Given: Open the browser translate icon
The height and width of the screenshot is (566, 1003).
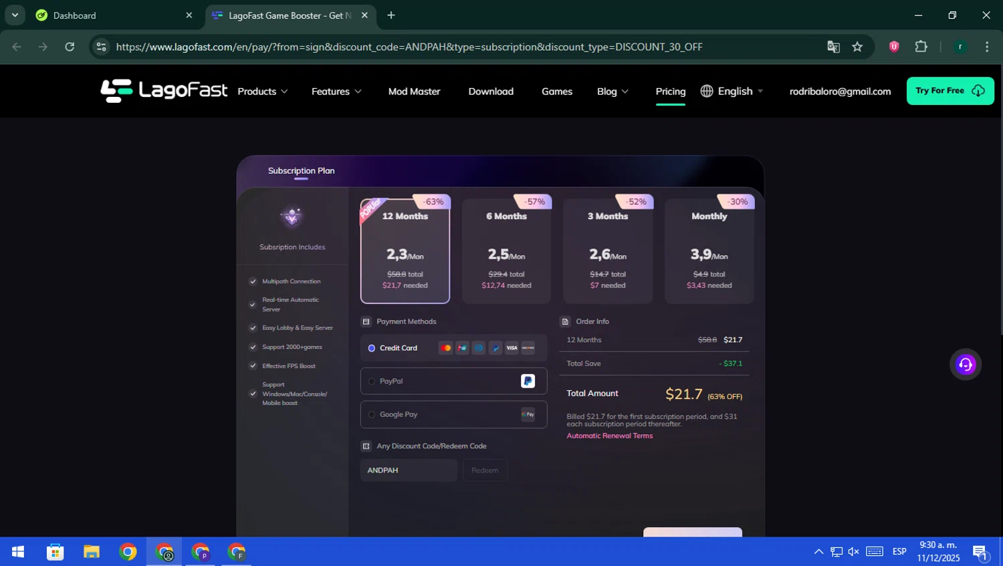Looking at the screenshot, I should (x=833, y=47).
